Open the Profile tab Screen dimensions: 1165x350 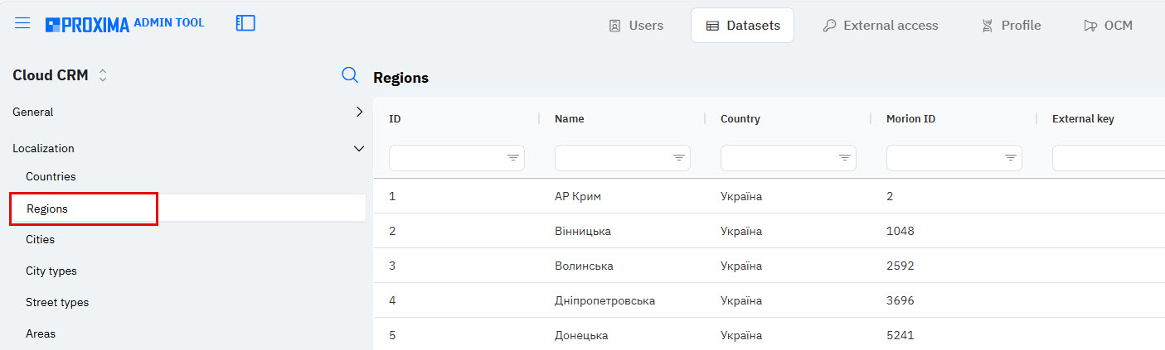(1011, 26)
